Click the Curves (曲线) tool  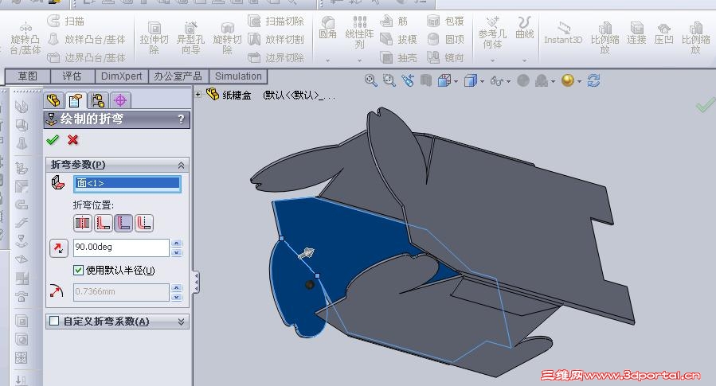(524, 29)
